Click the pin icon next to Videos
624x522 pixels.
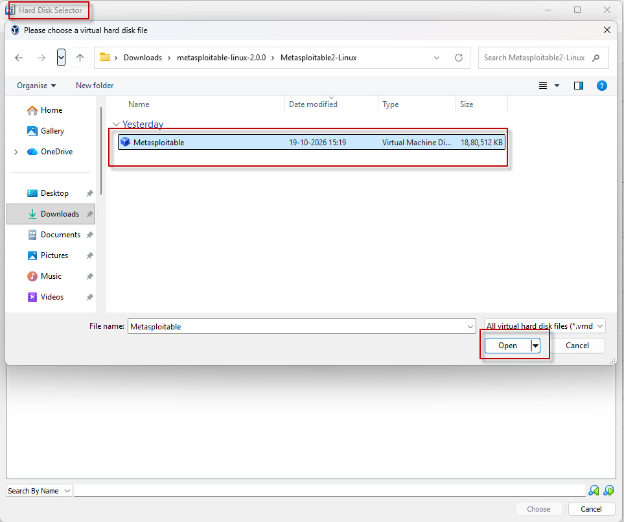(89, 296)
